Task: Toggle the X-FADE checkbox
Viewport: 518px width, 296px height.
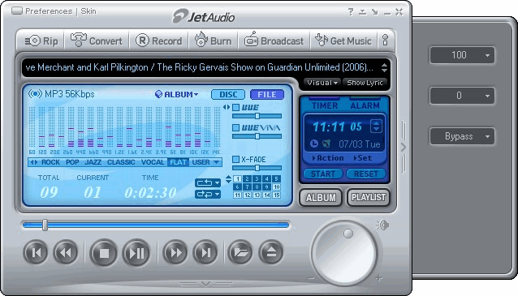Action: [236, 160]
